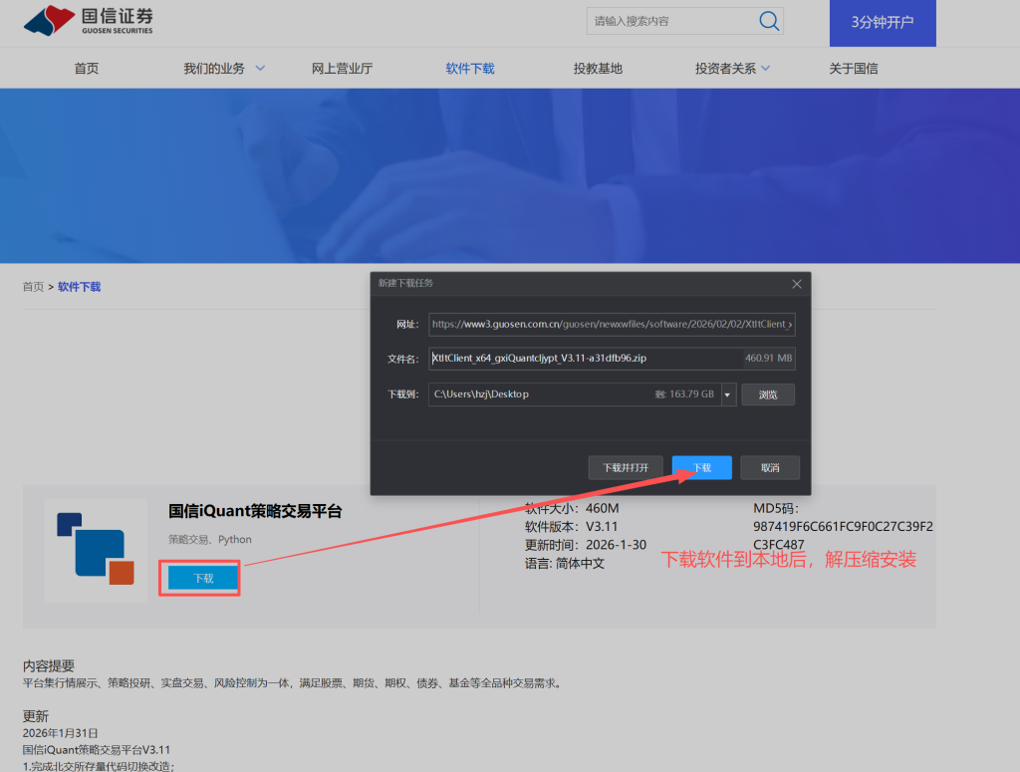Click the blue 下载 button in the dialog

tap(701, 467)
